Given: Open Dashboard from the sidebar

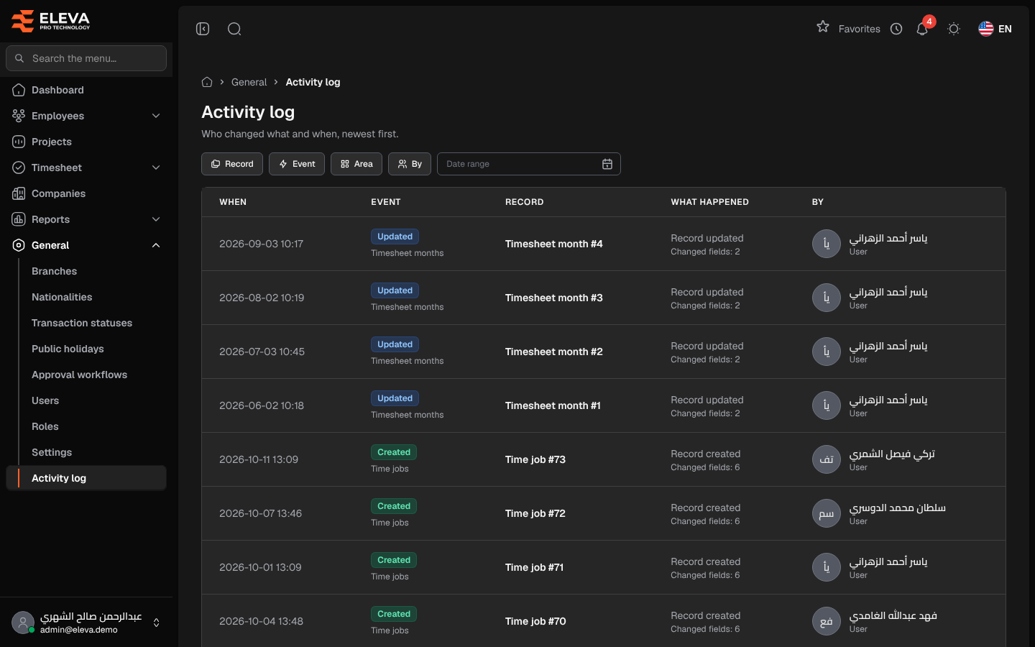Looking at the screenshot, I should [86, 90].
